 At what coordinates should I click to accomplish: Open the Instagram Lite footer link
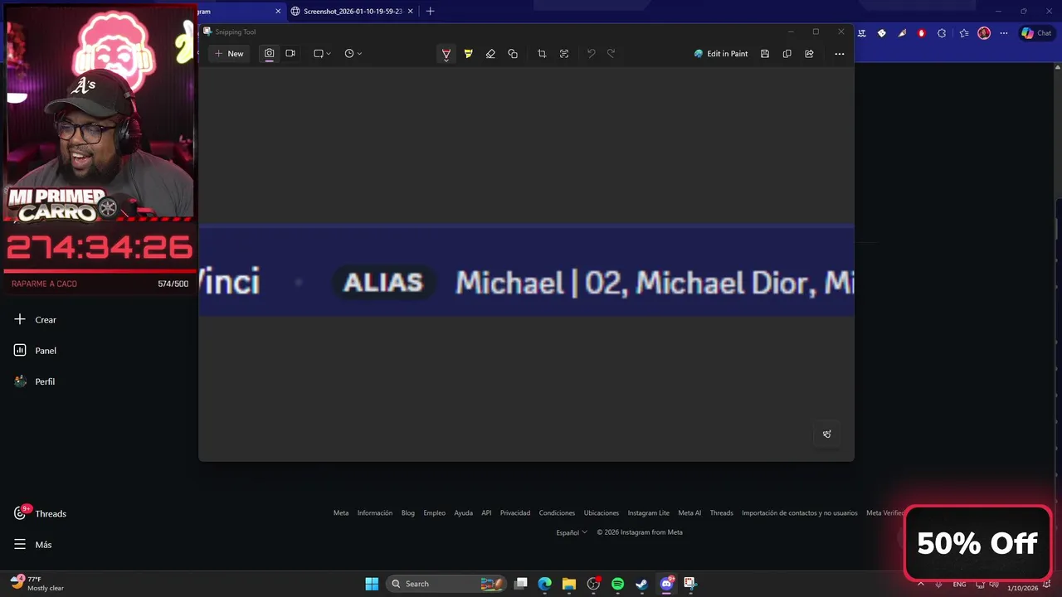click(x=649, y=513)
